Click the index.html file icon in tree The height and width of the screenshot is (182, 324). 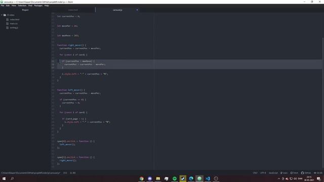(8, 20)
